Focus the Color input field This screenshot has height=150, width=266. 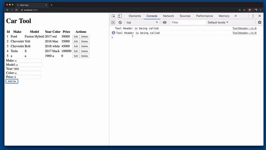click(28, 73)
